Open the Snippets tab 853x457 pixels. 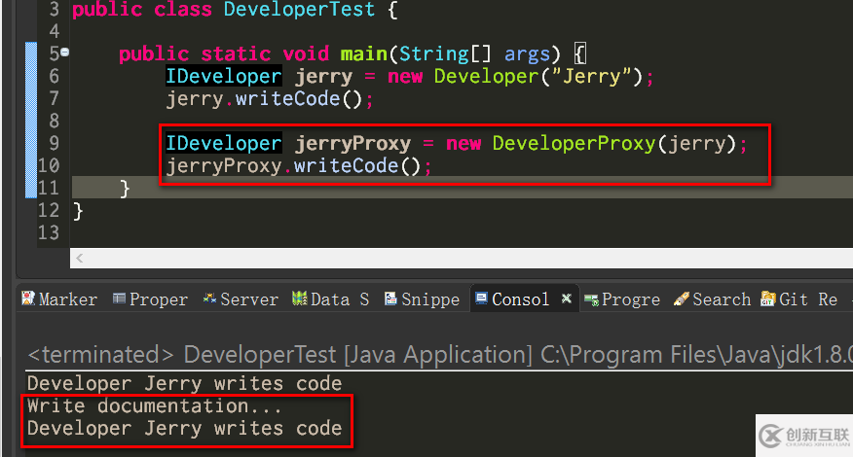(423, 299)
